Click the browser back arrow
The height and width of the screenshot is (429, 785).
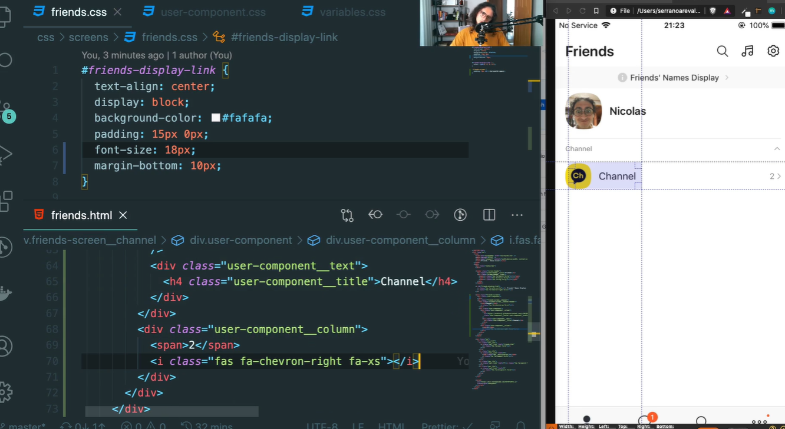[555, 11]
